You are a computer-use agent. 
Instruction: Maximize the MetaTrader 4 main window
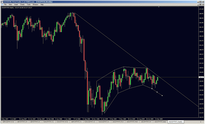[201, 2]
